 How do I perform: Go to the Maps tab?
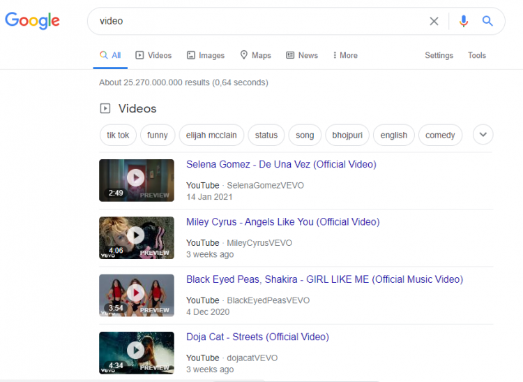point(255,55)
